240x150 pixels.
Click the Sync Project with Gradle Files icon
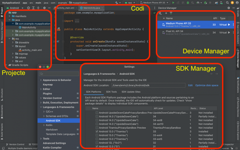tap(216, 3)
